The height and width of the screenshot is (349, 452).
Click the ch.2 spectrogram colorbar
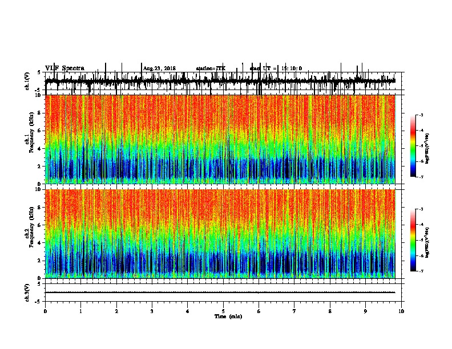413,240
